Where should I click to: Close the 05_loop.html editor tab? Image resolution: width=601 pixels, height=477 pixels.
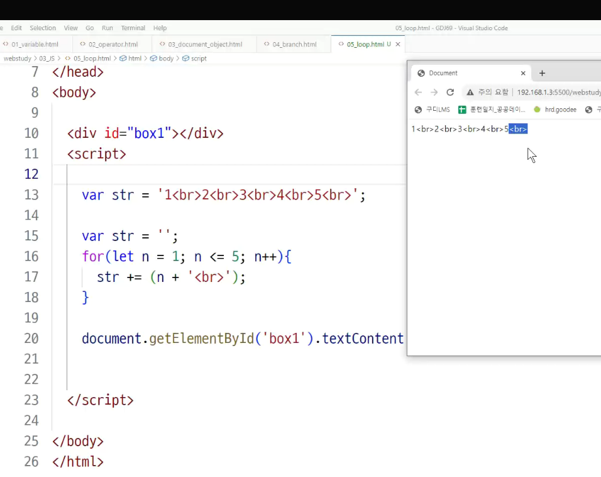[398, 44]
